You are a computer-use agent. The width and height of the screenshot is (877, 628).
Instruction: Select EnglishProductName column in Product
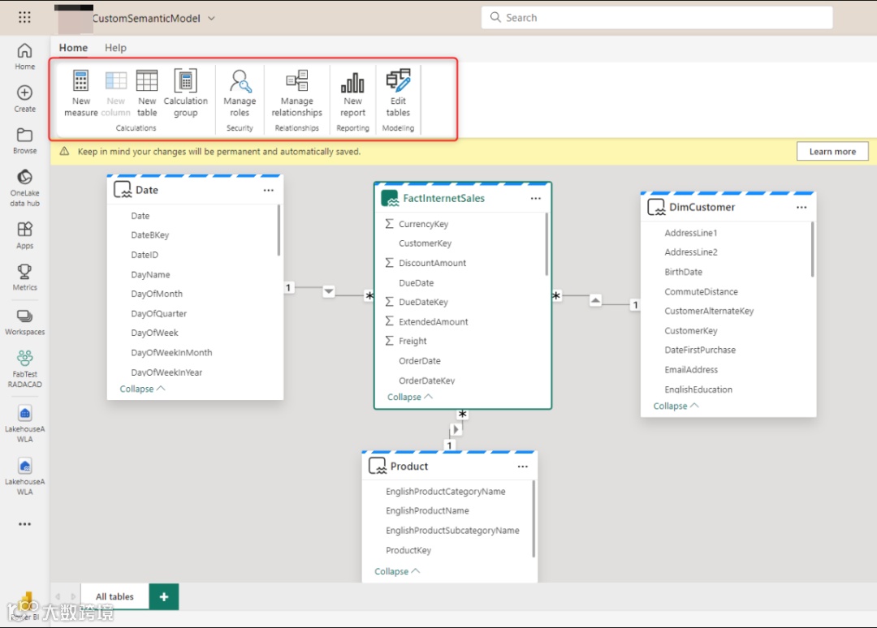pyautogui.click(x=427, y=510)
